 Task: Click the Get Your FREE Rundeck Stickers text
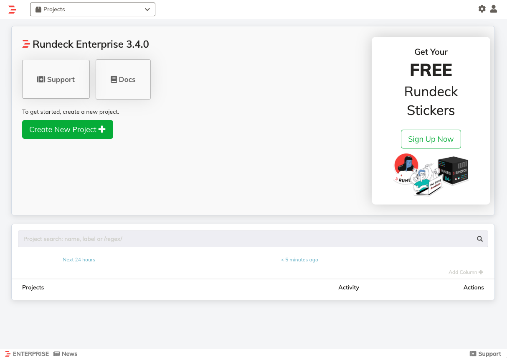pos(431,82)
